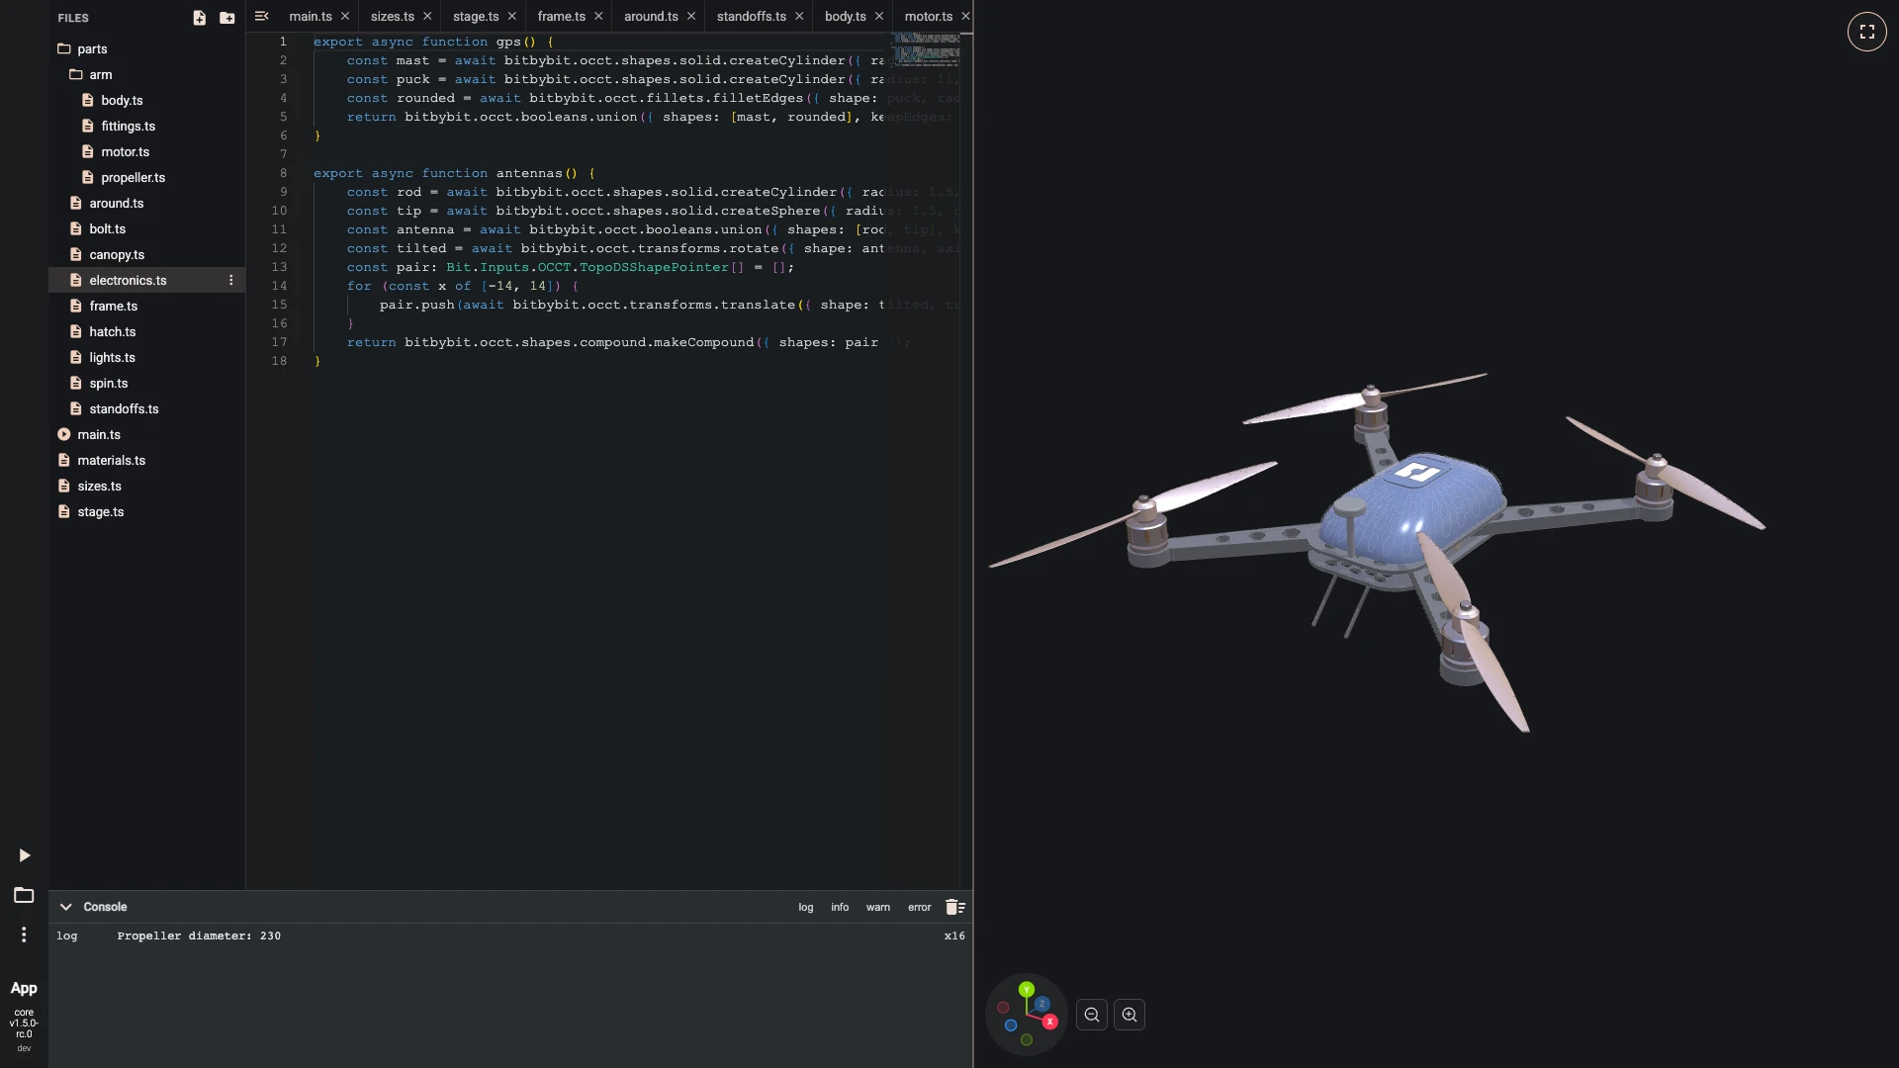1899x1068 pixels.
Task: Toggle error filter in console
Action: click(x=920, y=907)
